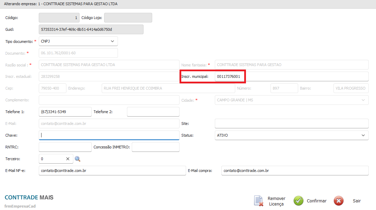Select the Concessão INMETRO field
Image resolution: width=376 pixels, height=210 pixels.
point(156,147)
